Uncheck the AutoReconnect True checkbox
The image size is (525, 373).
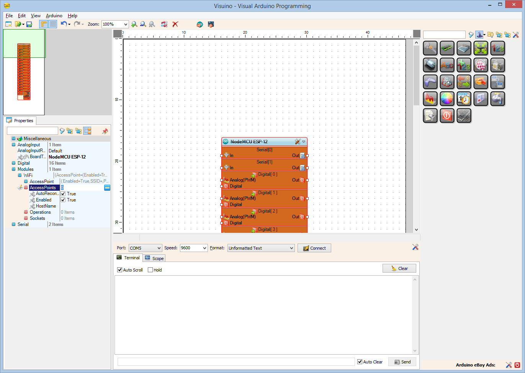tap(63, 194)
